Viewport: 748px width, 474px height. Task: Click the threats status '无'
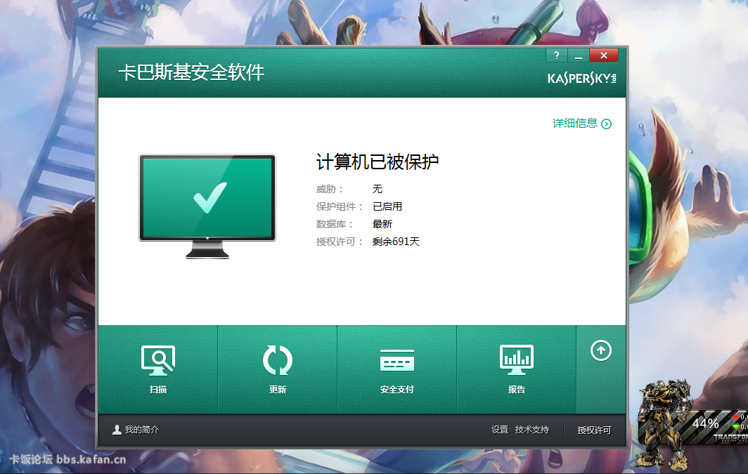378,189
